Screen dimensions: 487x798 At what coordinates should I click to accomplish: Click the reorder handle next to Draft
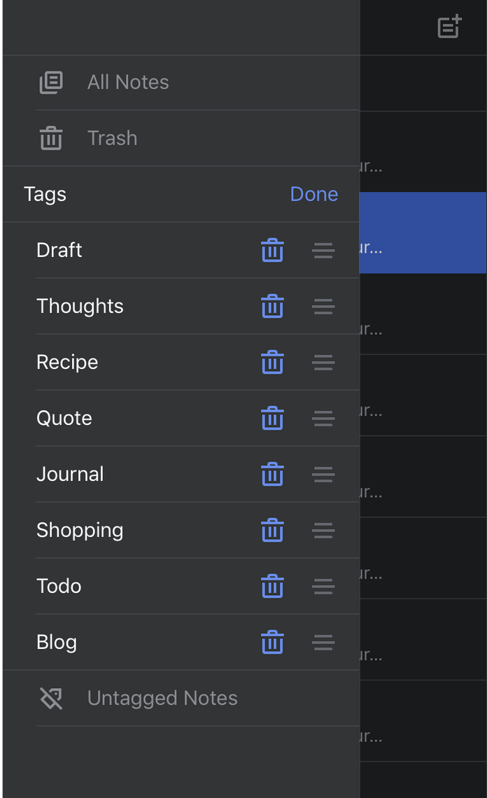pyautogui.click(x=323, y=250)
